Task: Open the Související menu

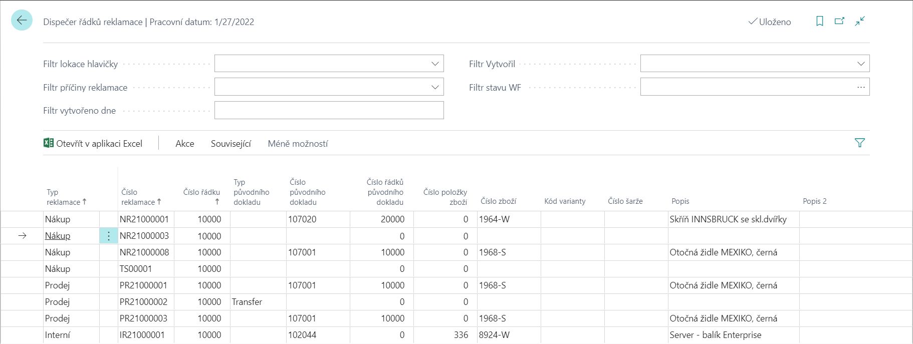Action: click(231, 144)
